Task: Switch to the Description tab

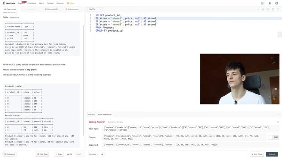Action: [x=10, y=9]
